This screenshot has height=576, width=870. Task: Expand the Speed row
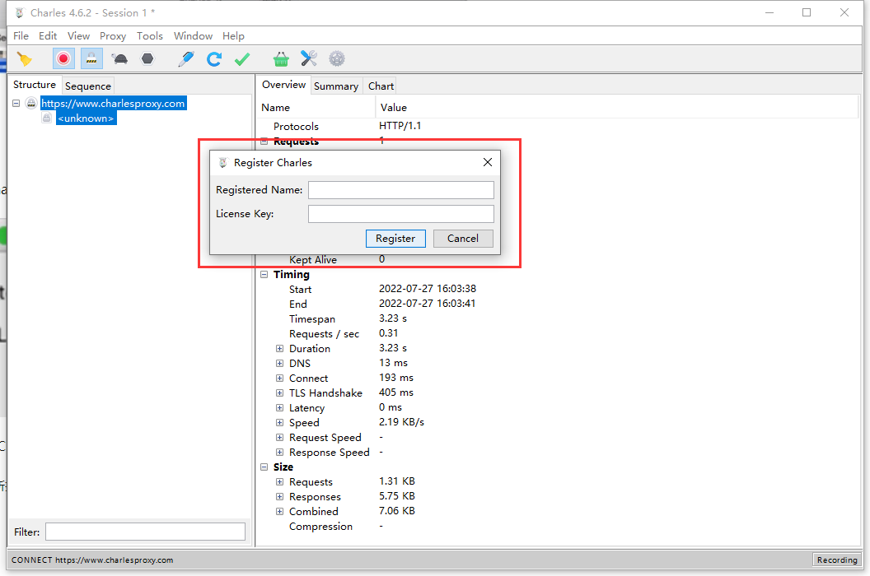coord(279,422)
